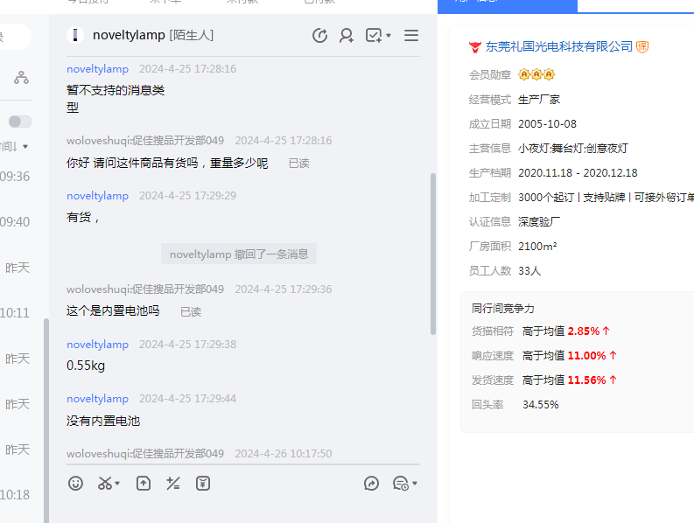
Task: Click the 成立日期 2005-10-08 value
Action: [547, 124]
